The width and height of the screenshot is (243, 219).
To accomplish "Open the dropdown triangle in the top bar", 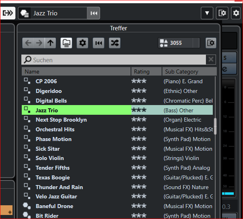I will [x=207, y=13].
